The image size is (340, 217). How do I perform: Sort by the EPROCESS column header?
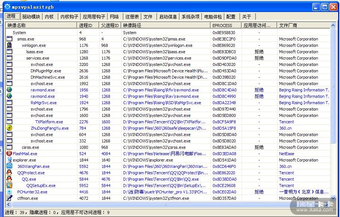point(226,25)
